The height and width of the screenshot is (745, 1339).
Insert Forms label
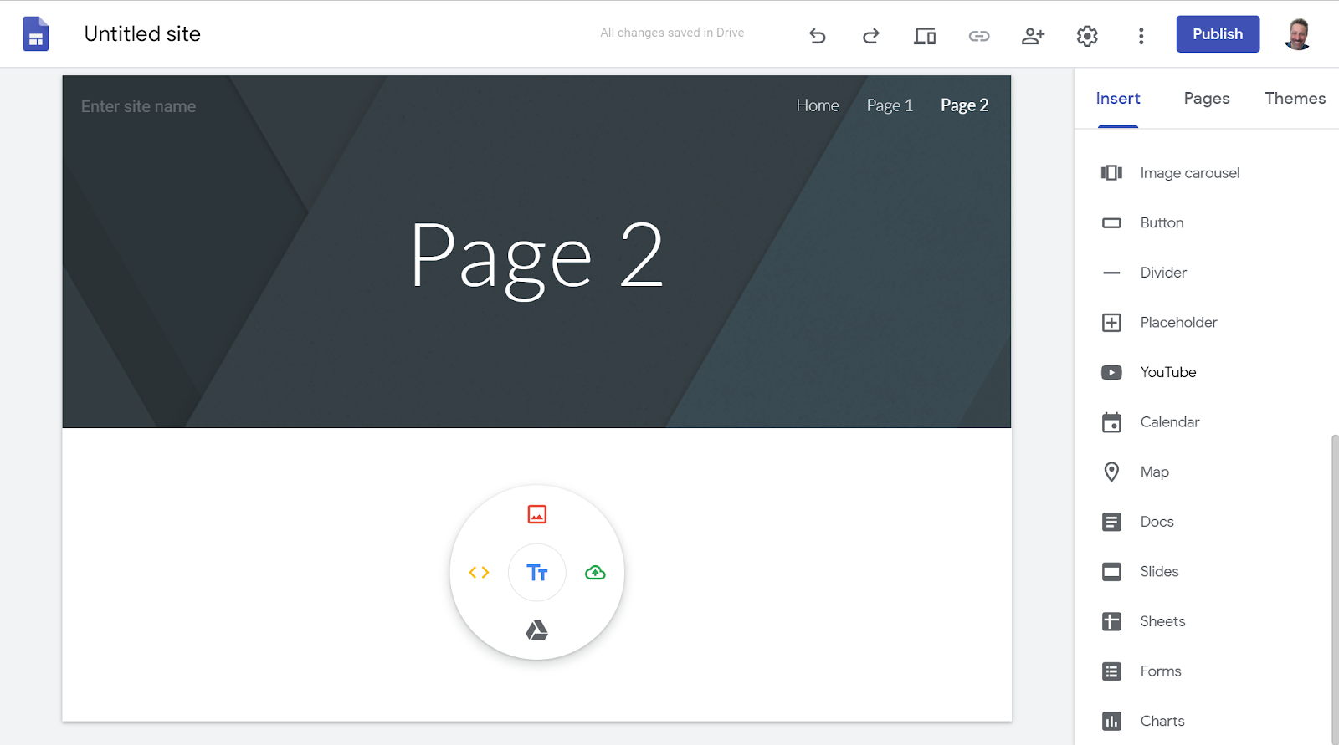pos(1161,671)
